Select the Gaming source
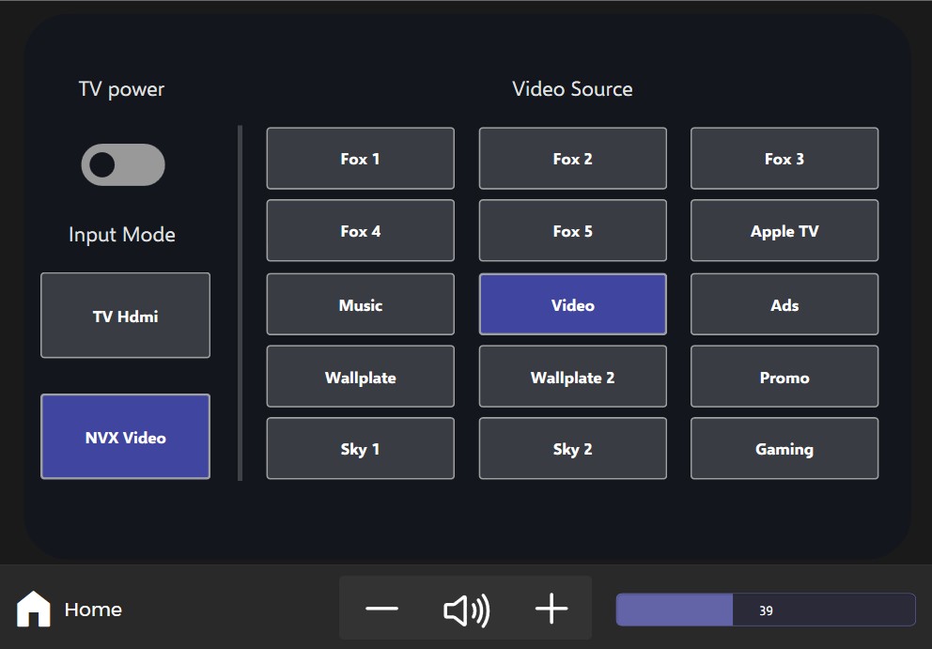This screenshot has height=649, width=932. 784,448
